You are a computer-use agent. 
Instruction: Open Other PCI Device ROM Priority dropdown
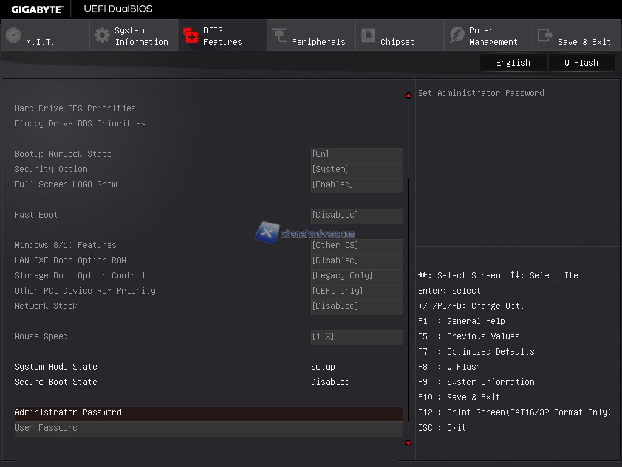pos(357,291)
